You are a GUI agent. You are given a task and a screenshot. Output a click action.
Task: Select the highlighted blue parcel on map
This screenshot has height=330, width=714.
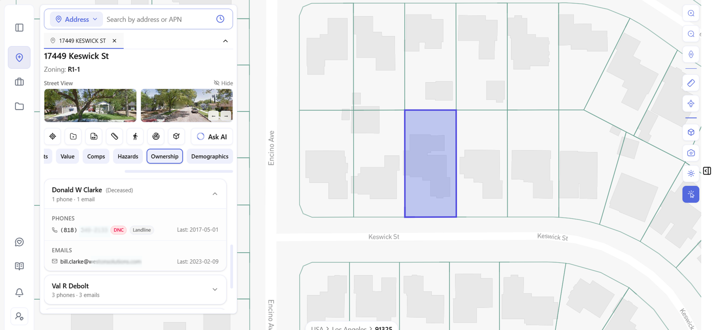(x=430, y=164)
